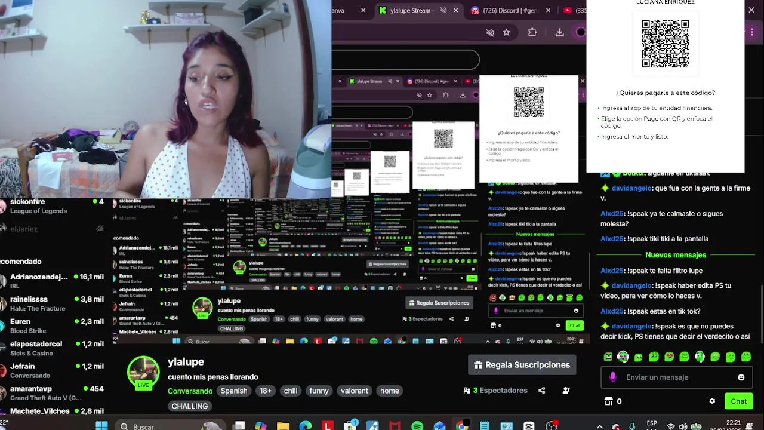Open Adrianozendejas recommended channel
The image size is (764, 430).
pos(52,281)
